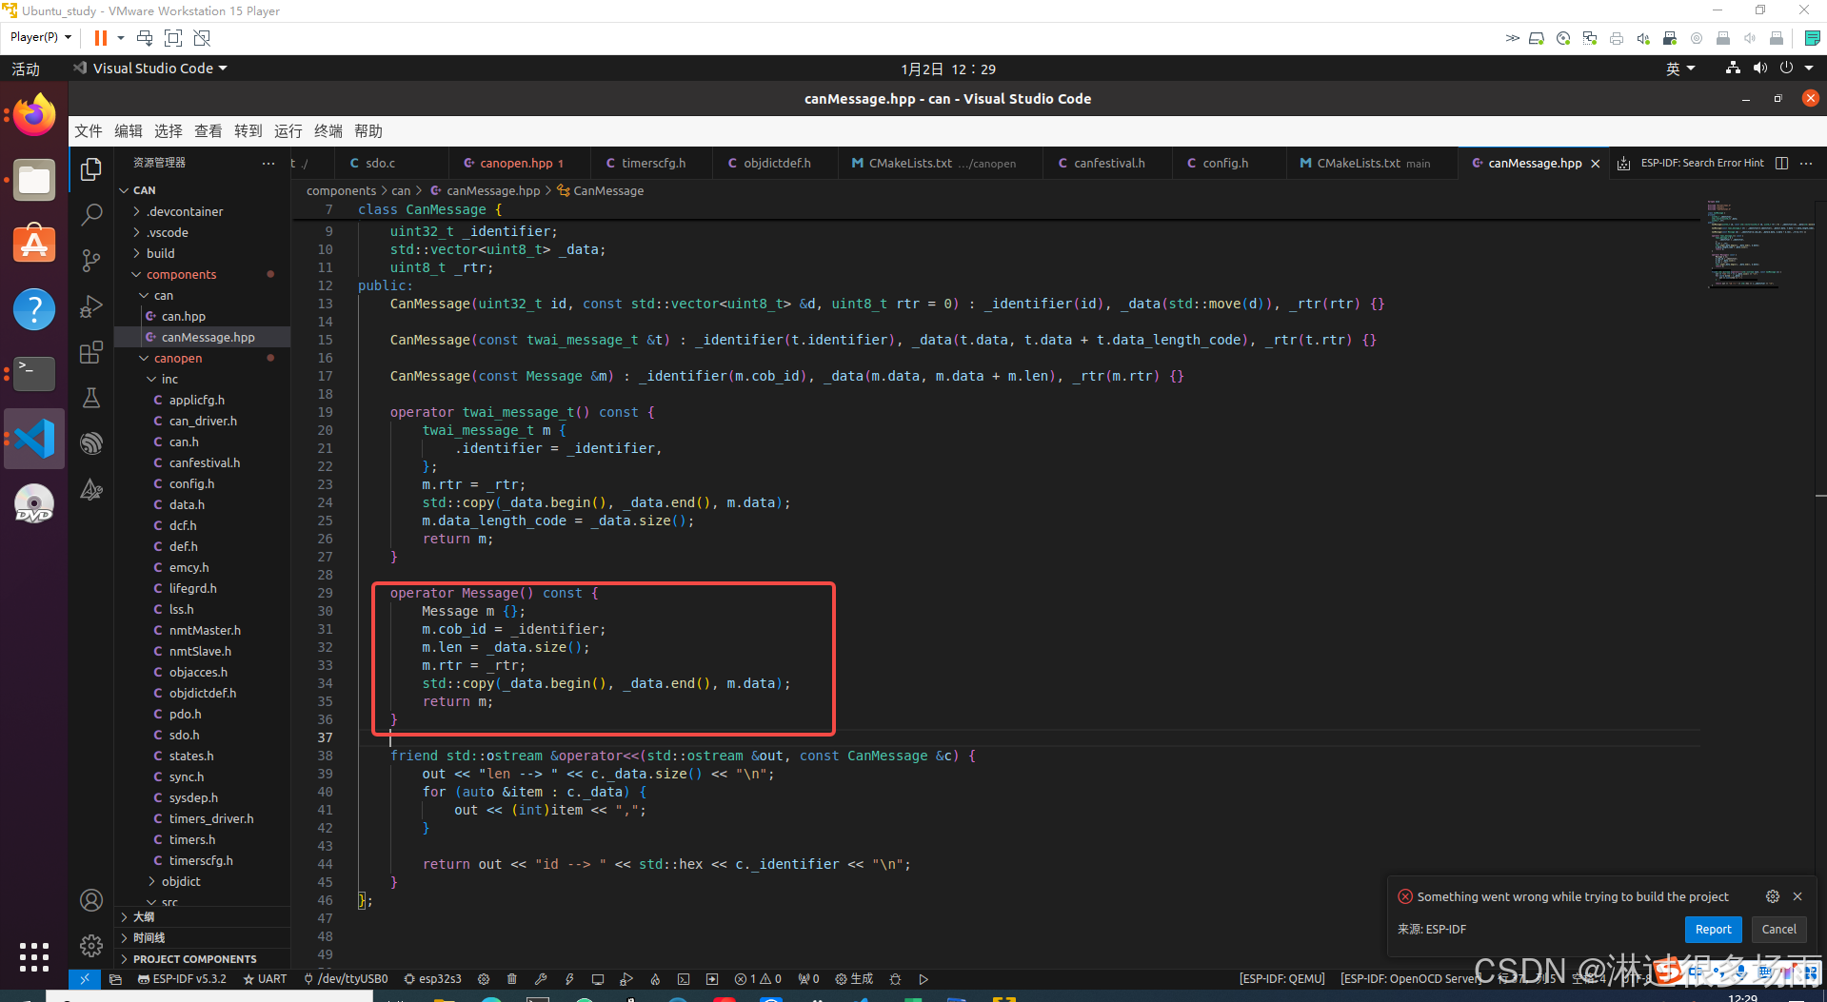Open the 文件 menu
Image resolution: width=1827 pixels, height=1002 pixels.
89,131
